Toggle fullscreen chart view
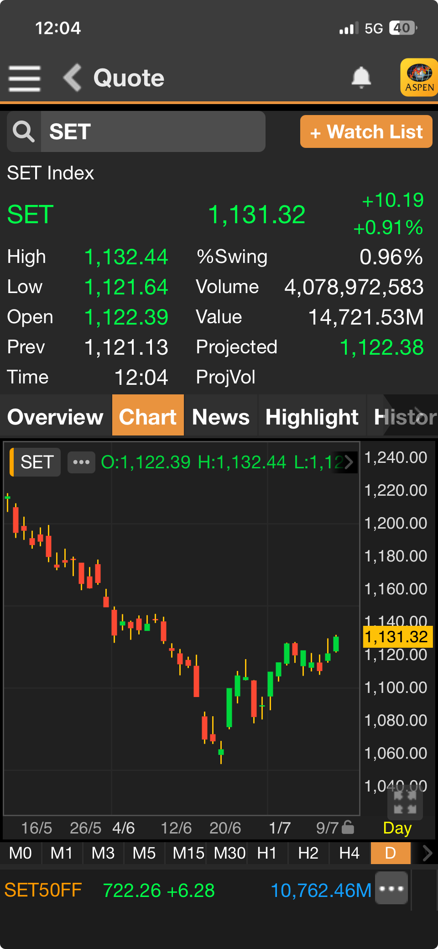This screenshot has height=949, width=438. 405,803
